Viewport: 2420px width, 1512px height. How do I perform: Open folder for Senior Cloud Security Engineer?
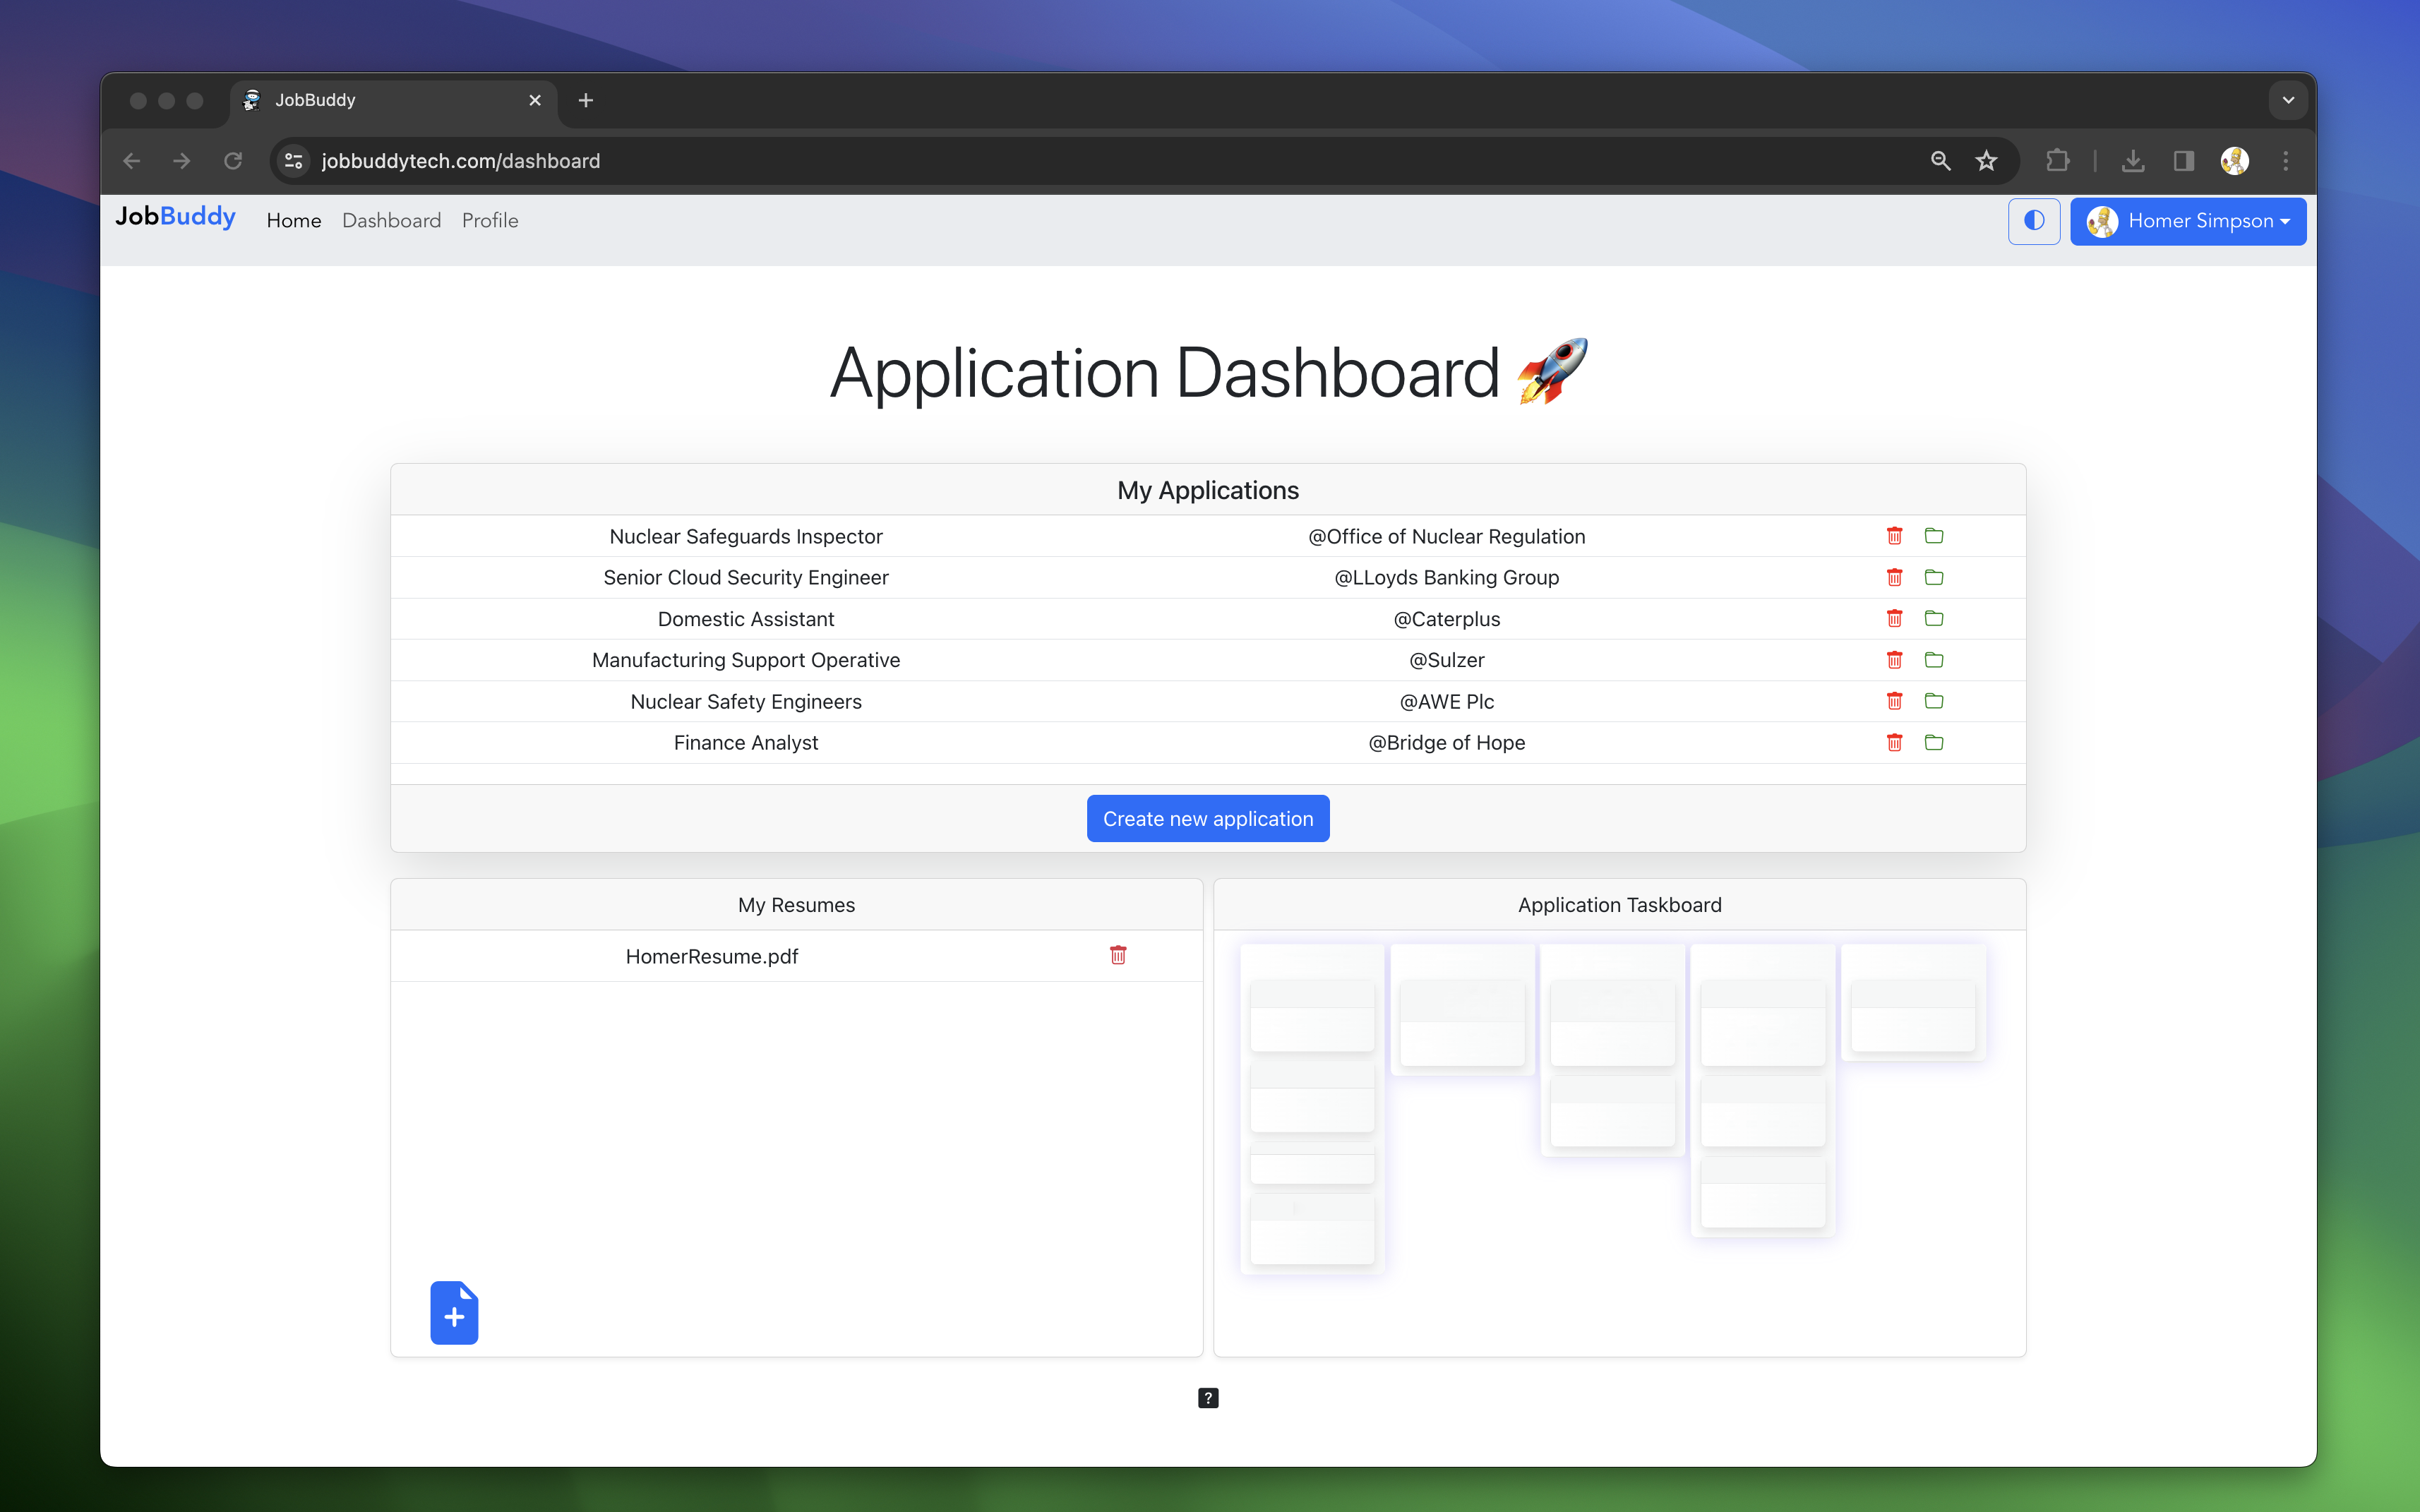1933,577
